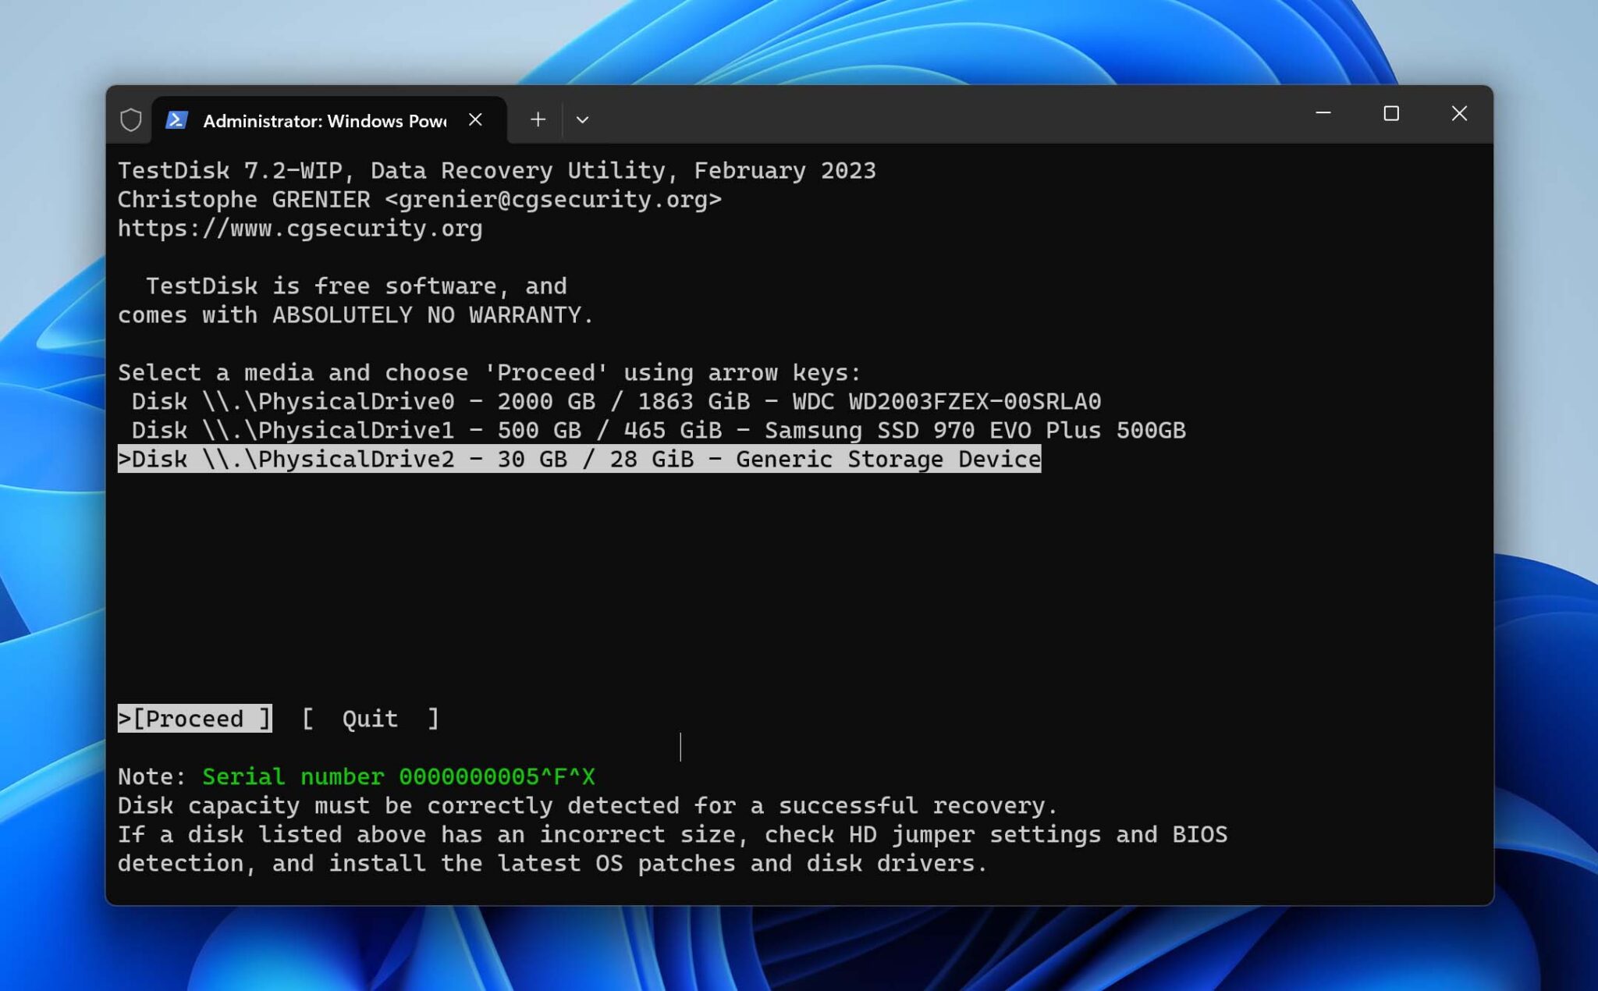Maximize the terminal window
1598x991 pixels.
pos(1390,114)
